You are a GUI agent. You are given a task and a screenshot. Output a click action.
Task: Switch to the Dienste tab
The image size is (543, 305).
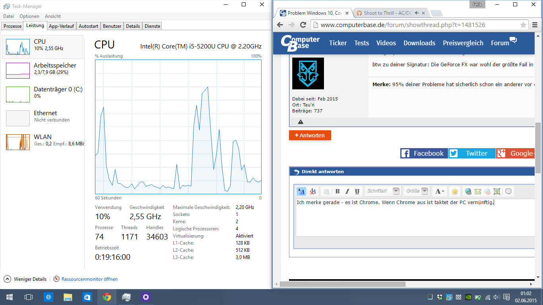(153, 26)
